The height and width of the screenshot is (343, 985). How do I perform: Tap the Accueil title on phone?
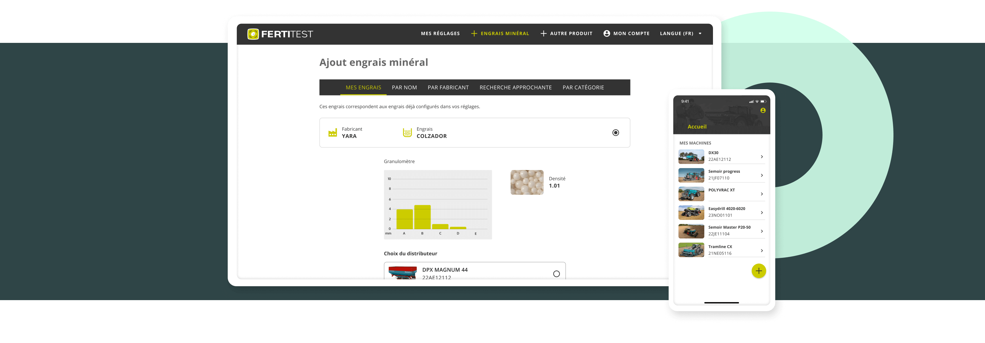[697, 127]
